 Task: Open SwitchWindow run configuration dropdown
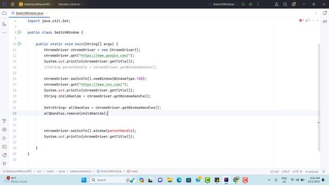click(223, 4)
